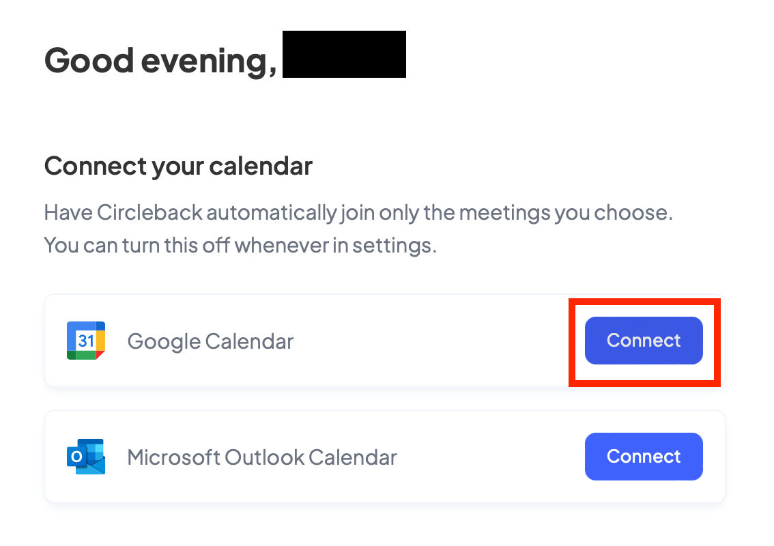The image size is (774, 546).
Task: Select the Microsoft Outlook Calendar label text
Action: tap(262, 457)
